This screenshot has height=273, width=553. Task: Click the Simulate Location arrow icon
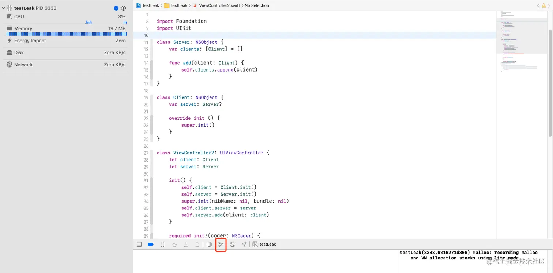tap(244, 245)
